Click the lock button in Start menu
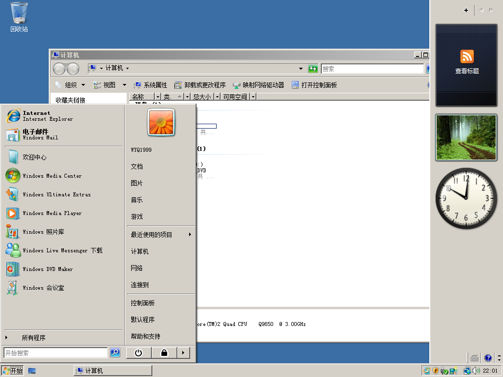503x377 pixels. click(x=164, y=352)
